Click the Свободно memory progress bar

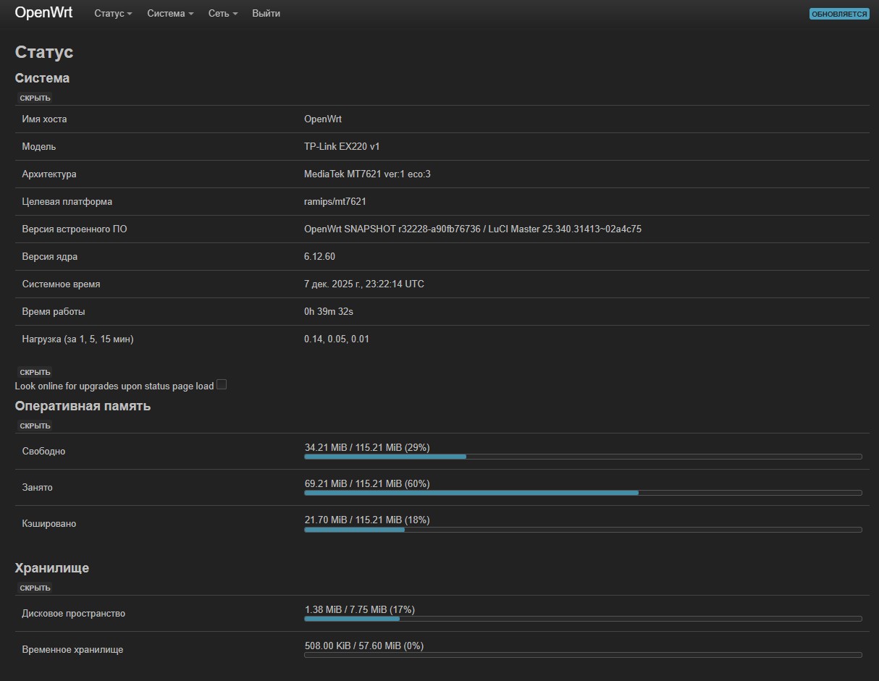(583, 457)
